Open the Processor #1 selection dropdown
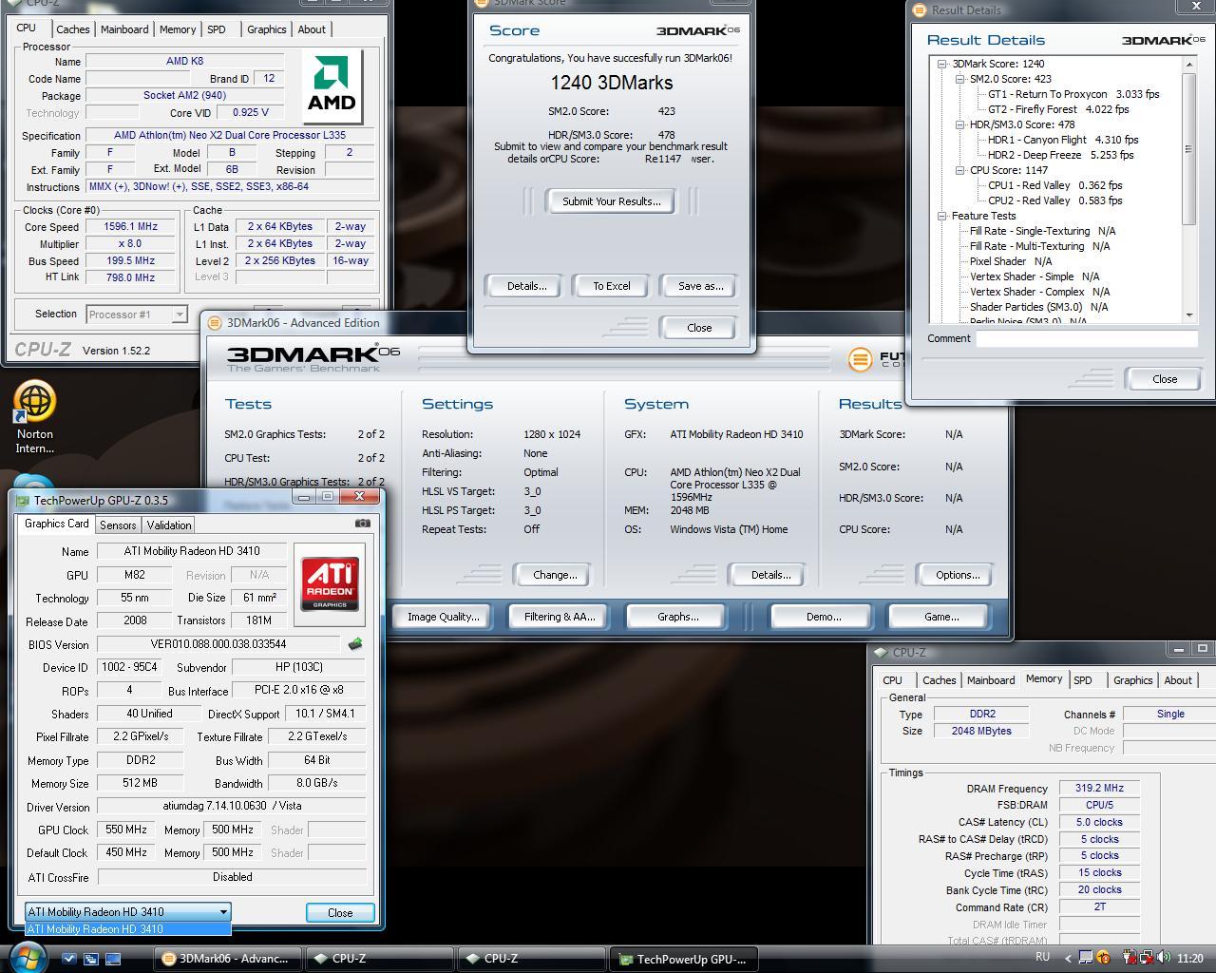This screenshot has width=1216, height=973. tap(179, 315)
